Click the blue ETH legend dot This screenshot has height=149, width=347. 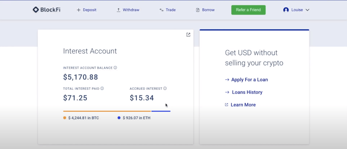[x=119, y=118]
